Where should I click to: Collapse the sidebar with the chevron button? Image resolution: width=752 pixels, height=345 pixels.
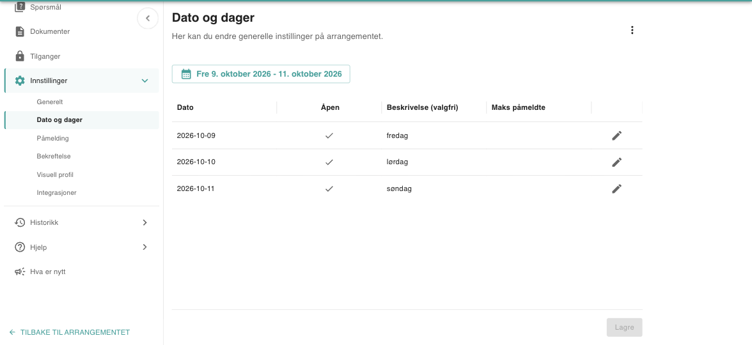pyautogui.click(x=148, y=19)
